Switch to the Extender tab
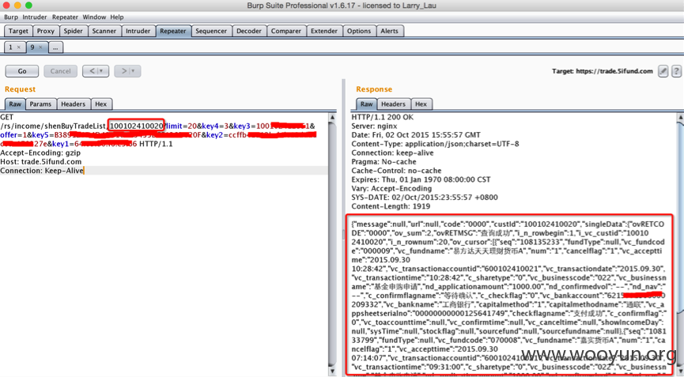Image resolution: width=684 pixels, height=377 pixels. tap(324, 31)
